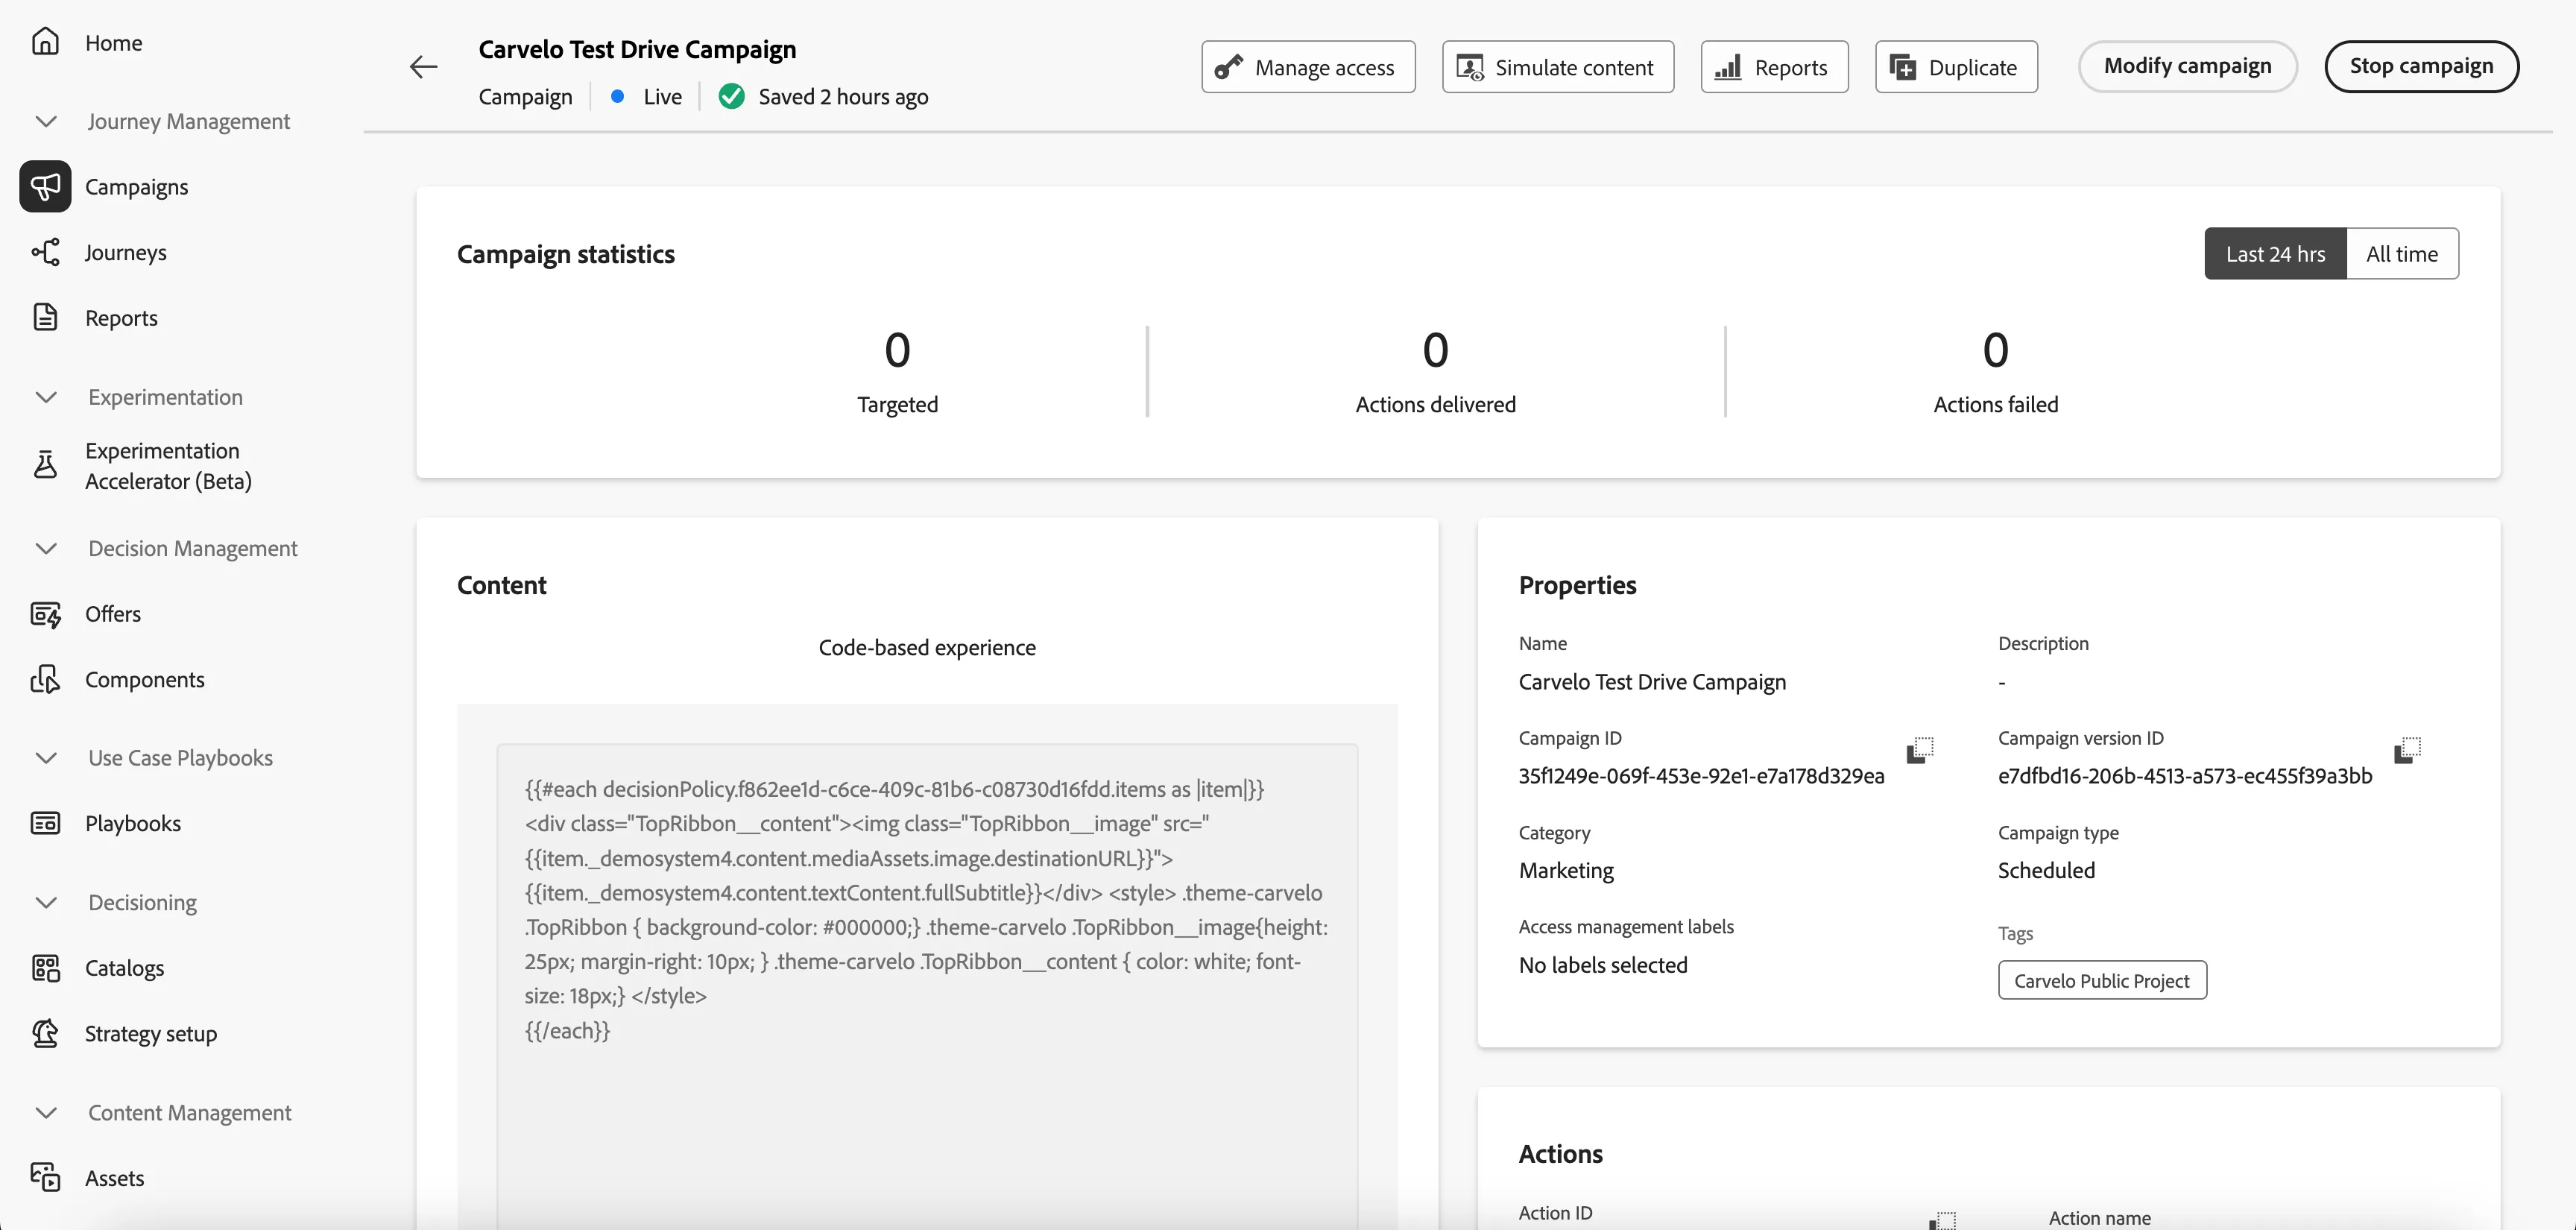The image size is (2576, 1230).
Task: Click the Components icon in the sidebar
Action: [45, 679]
